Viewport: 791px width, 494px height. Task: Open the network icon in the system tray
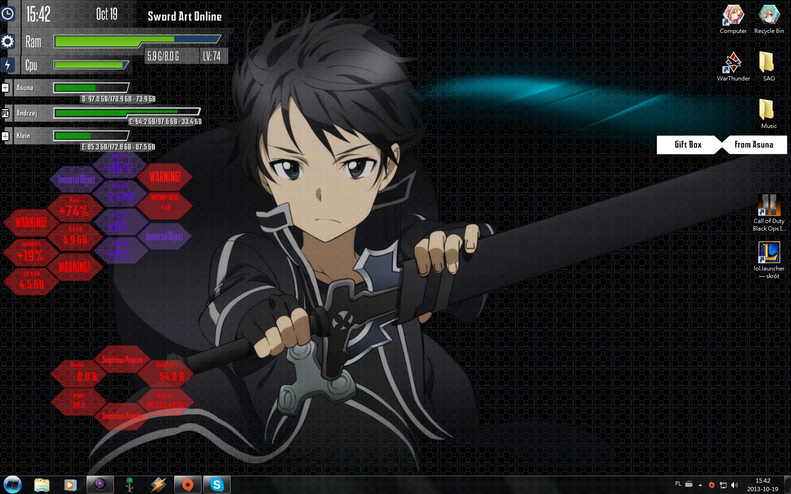point(723,485)
